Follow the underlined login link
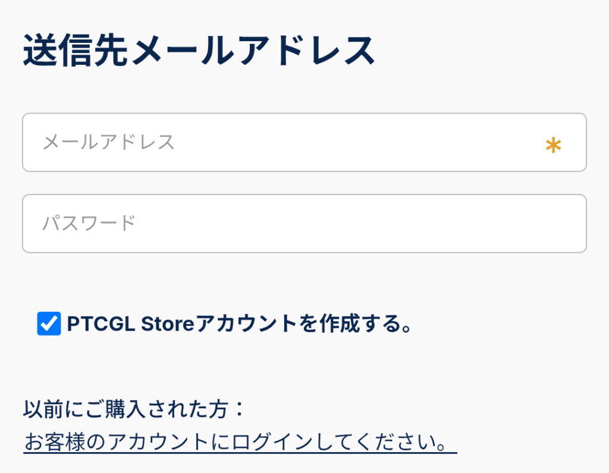Image resolution: width=609 pixels, height=473 pixels. click(240, 442)
